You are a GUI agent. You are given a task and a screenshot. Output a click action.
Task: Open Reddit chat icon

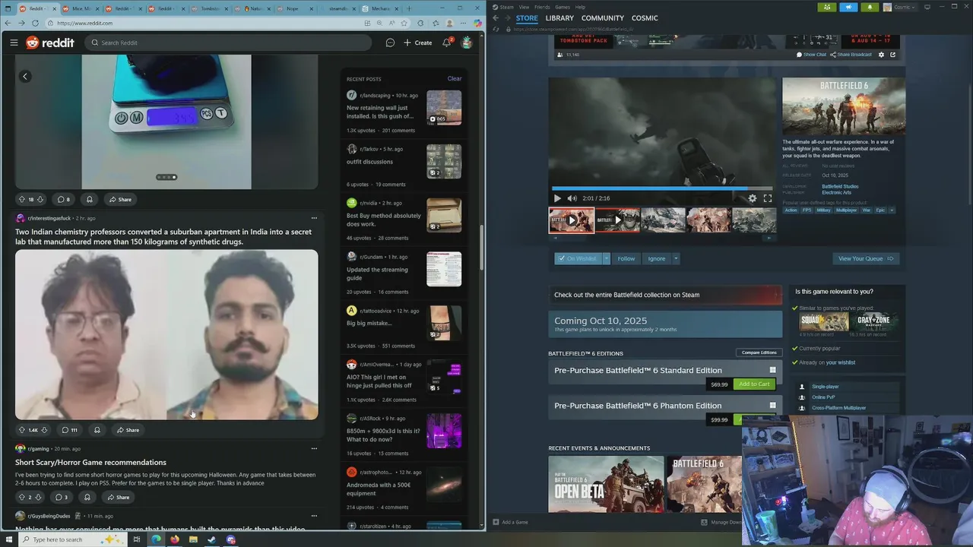(390, 43)
